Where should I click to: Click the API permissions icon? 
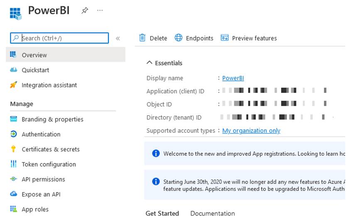(x=13, y=179)
